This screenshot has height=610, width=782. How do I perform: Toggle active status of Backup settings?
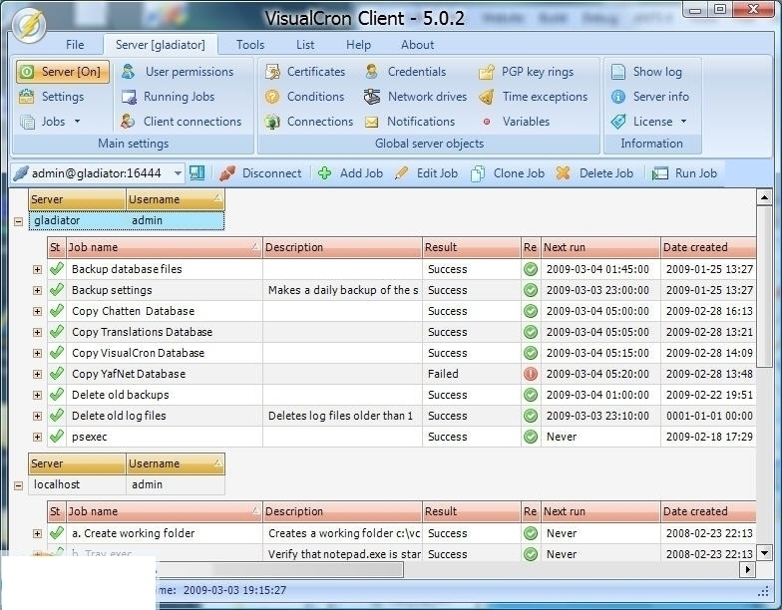(57, 289)
